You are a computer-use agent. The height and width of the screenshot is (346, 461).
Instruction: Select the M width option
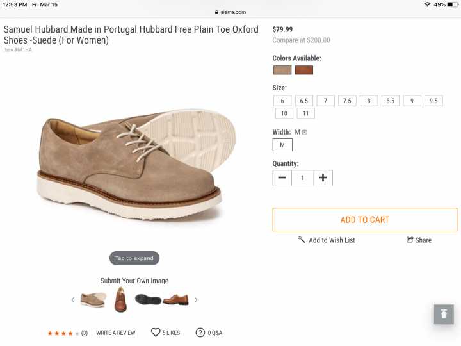[x=282, y=145]
